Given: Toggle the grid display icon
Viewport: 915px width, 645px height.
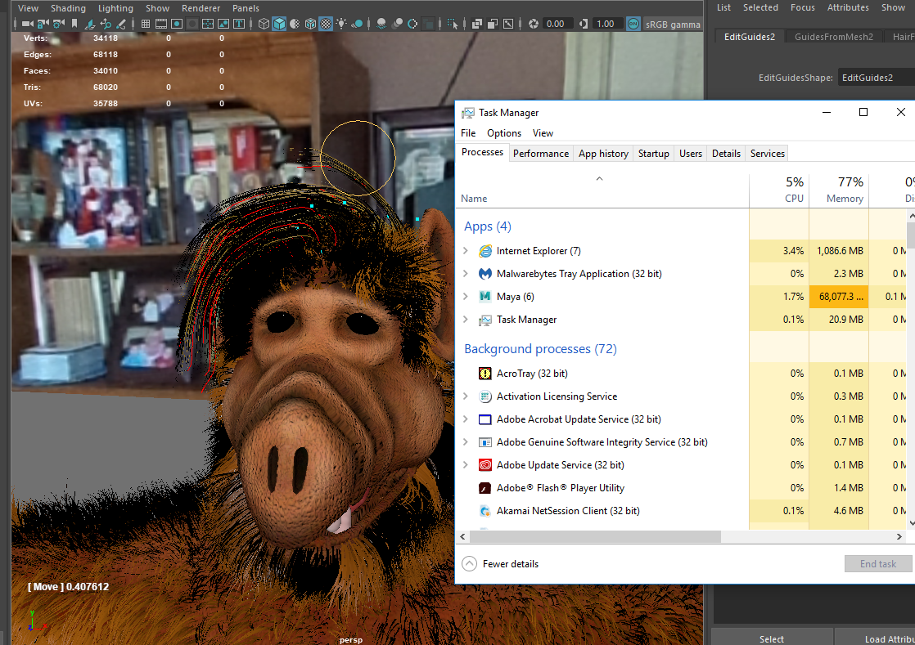Looking at the screenshot, I should click(x=146, y=24).
